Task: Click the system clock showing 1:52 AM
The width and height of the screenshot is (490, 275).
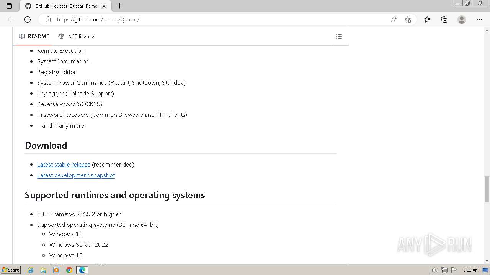Action: pos(470,270)
